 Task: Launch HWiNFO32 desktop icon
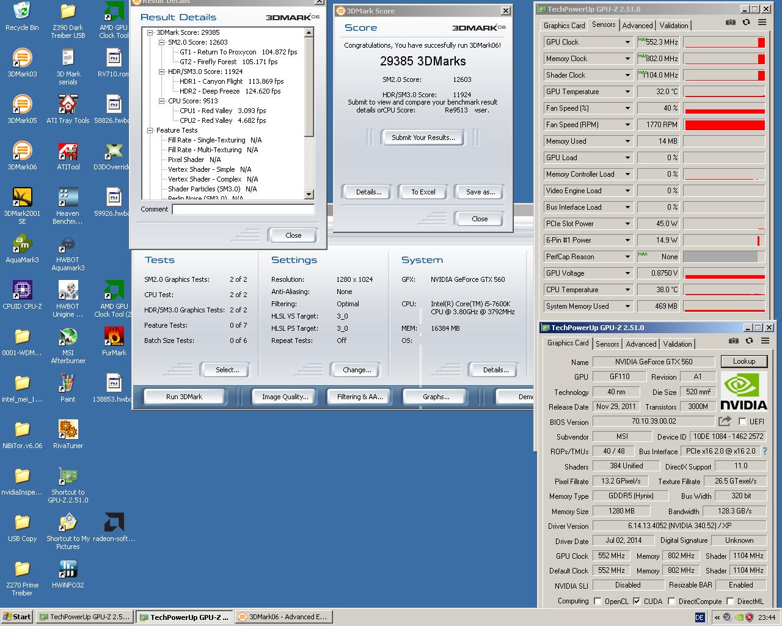[x=68, y=574]
